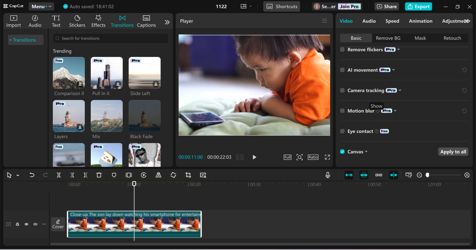The image size is (476, 250).
Task: Click the Undo arrow in timeline toolbar
Action: coord(32,175)
